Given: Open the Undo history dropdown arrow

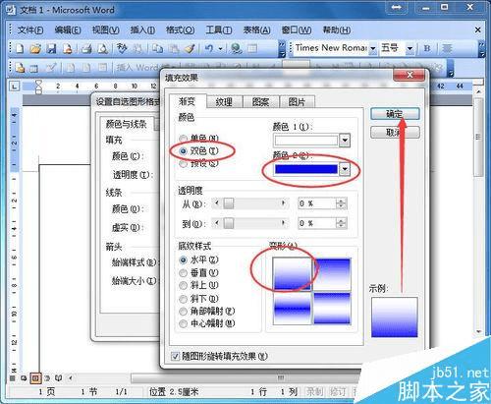Looking at the screenshot, I should pos(220,49).
